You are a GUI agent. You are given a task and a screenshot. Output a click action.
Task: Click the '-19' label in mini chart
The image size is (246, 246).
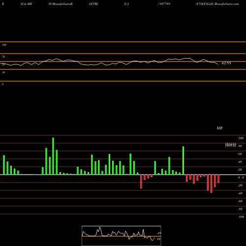tap(158, 233)
